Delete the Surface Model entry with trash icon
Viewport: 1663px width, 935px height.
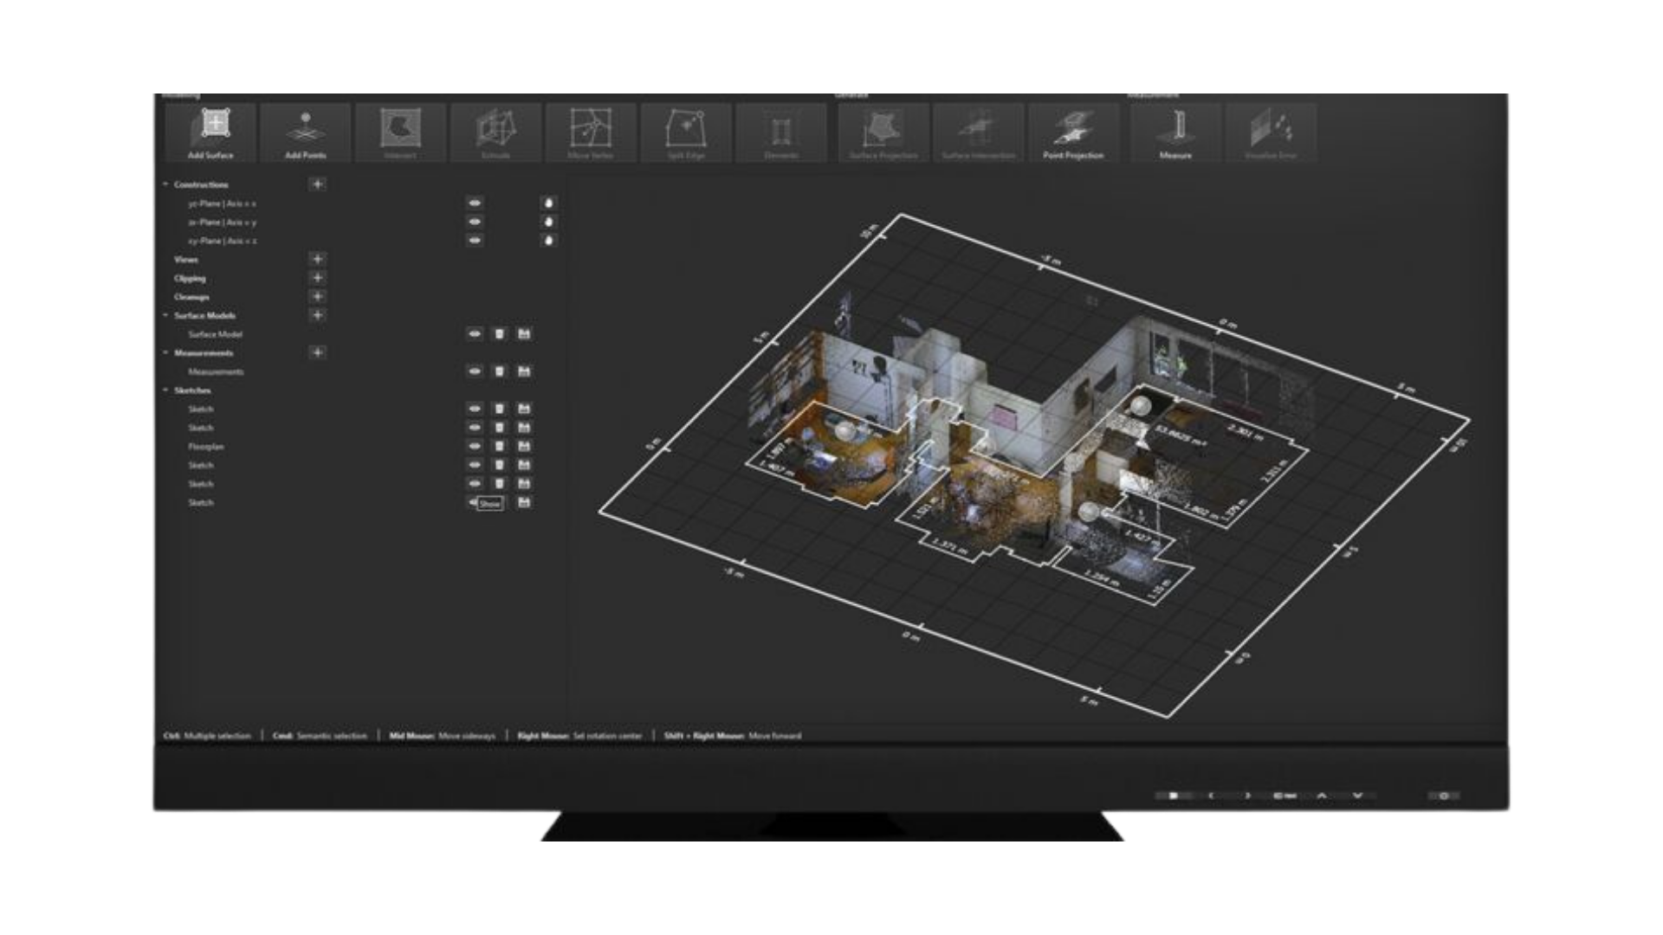500,334
